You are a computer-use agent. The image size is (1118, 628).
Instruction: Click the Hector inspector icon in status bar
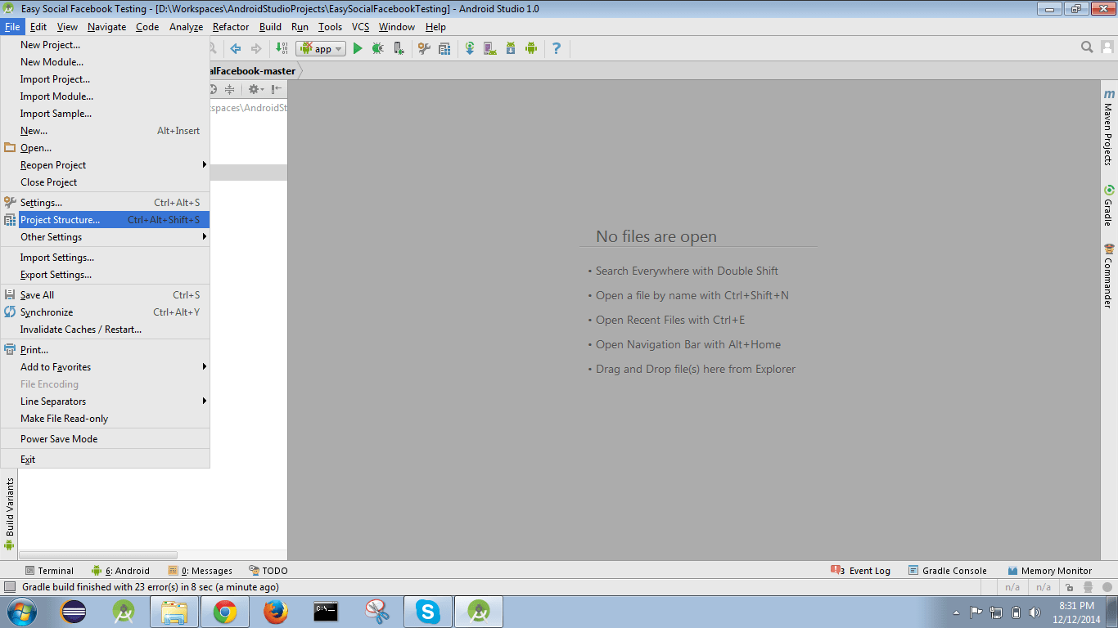click(x=1089, y=587)
